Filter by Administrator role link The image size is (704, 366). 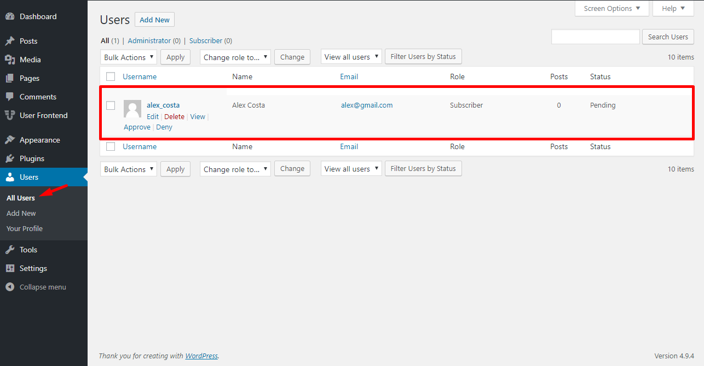click(149, 40)
